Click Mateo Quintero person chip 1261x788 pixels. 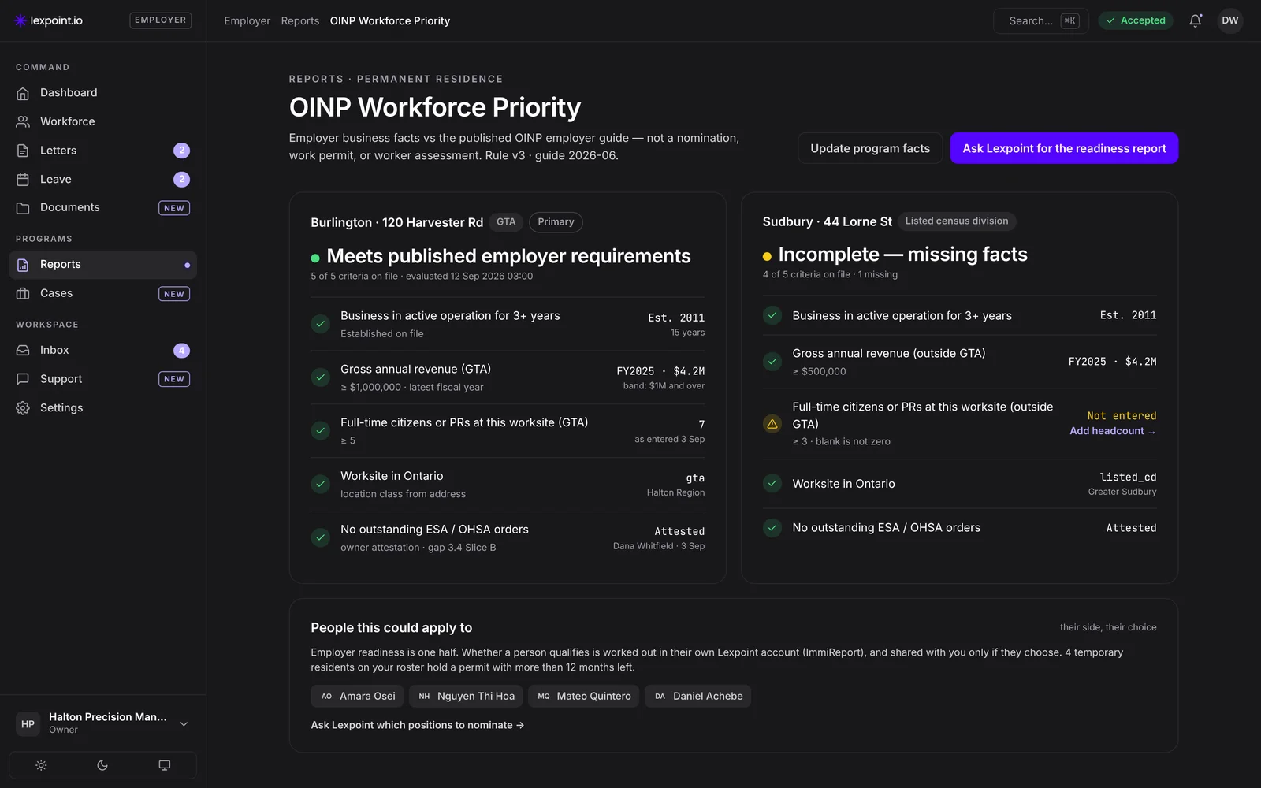pos(584,696)
